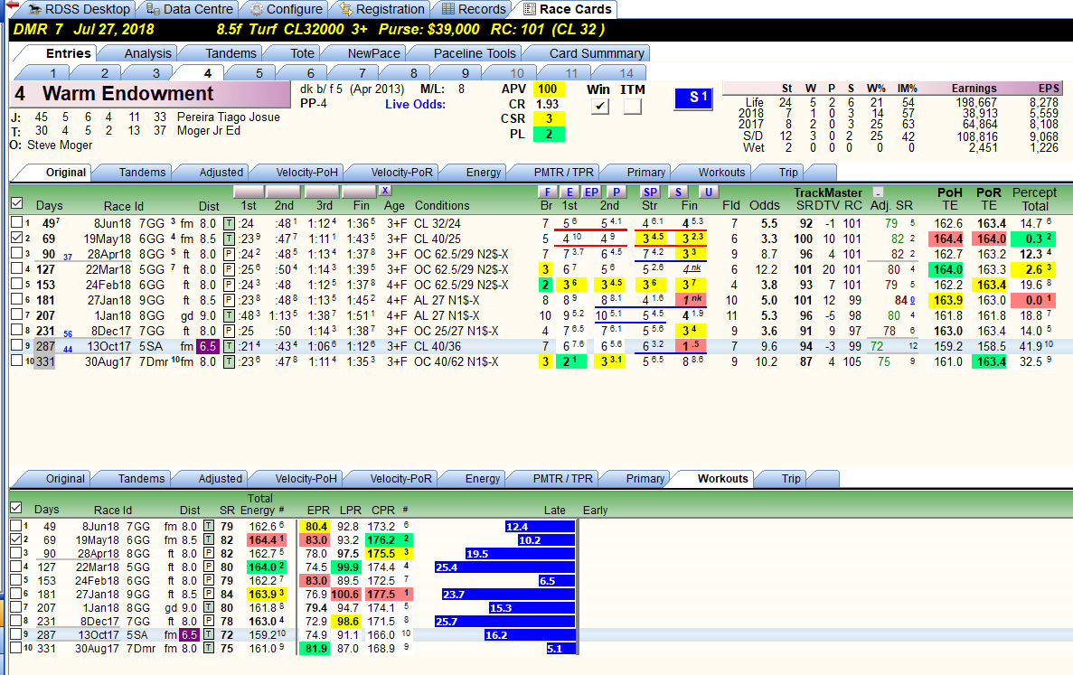
Task: Click the blue 44 link beside 287 days
Action: (68, 350)
